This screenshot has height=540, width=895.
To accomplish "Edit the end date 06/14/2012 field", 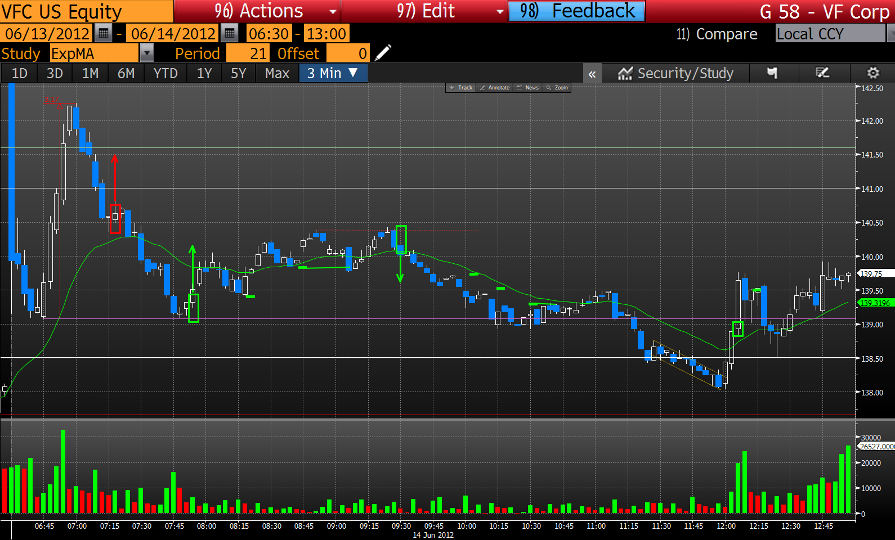I will [x=173, y=34].
